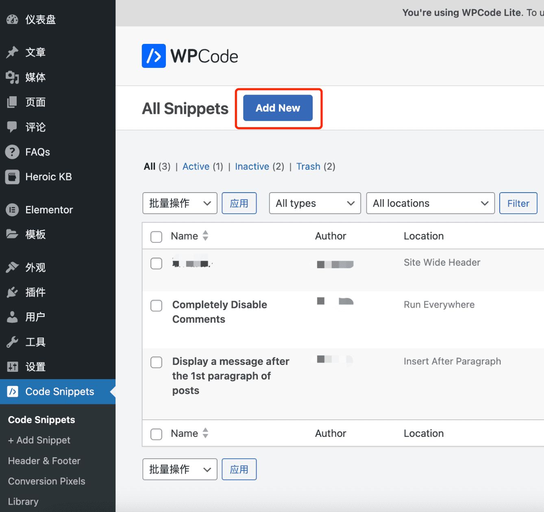544x512 pixels.
Task: Sort by Name using header arrows
Action: (205, 236)
